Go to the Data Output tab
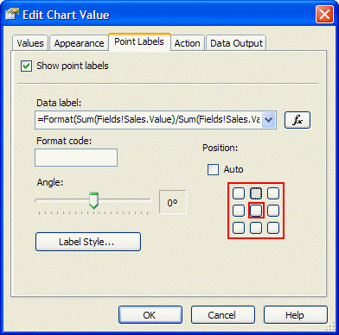Viewport: 339px width, 335px height. pos(236,43)
